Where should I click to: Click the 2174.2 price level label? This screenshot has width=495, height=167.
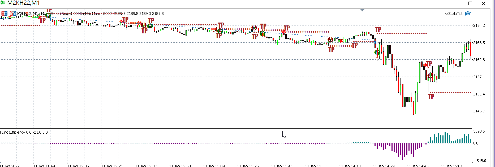(479, 25)
